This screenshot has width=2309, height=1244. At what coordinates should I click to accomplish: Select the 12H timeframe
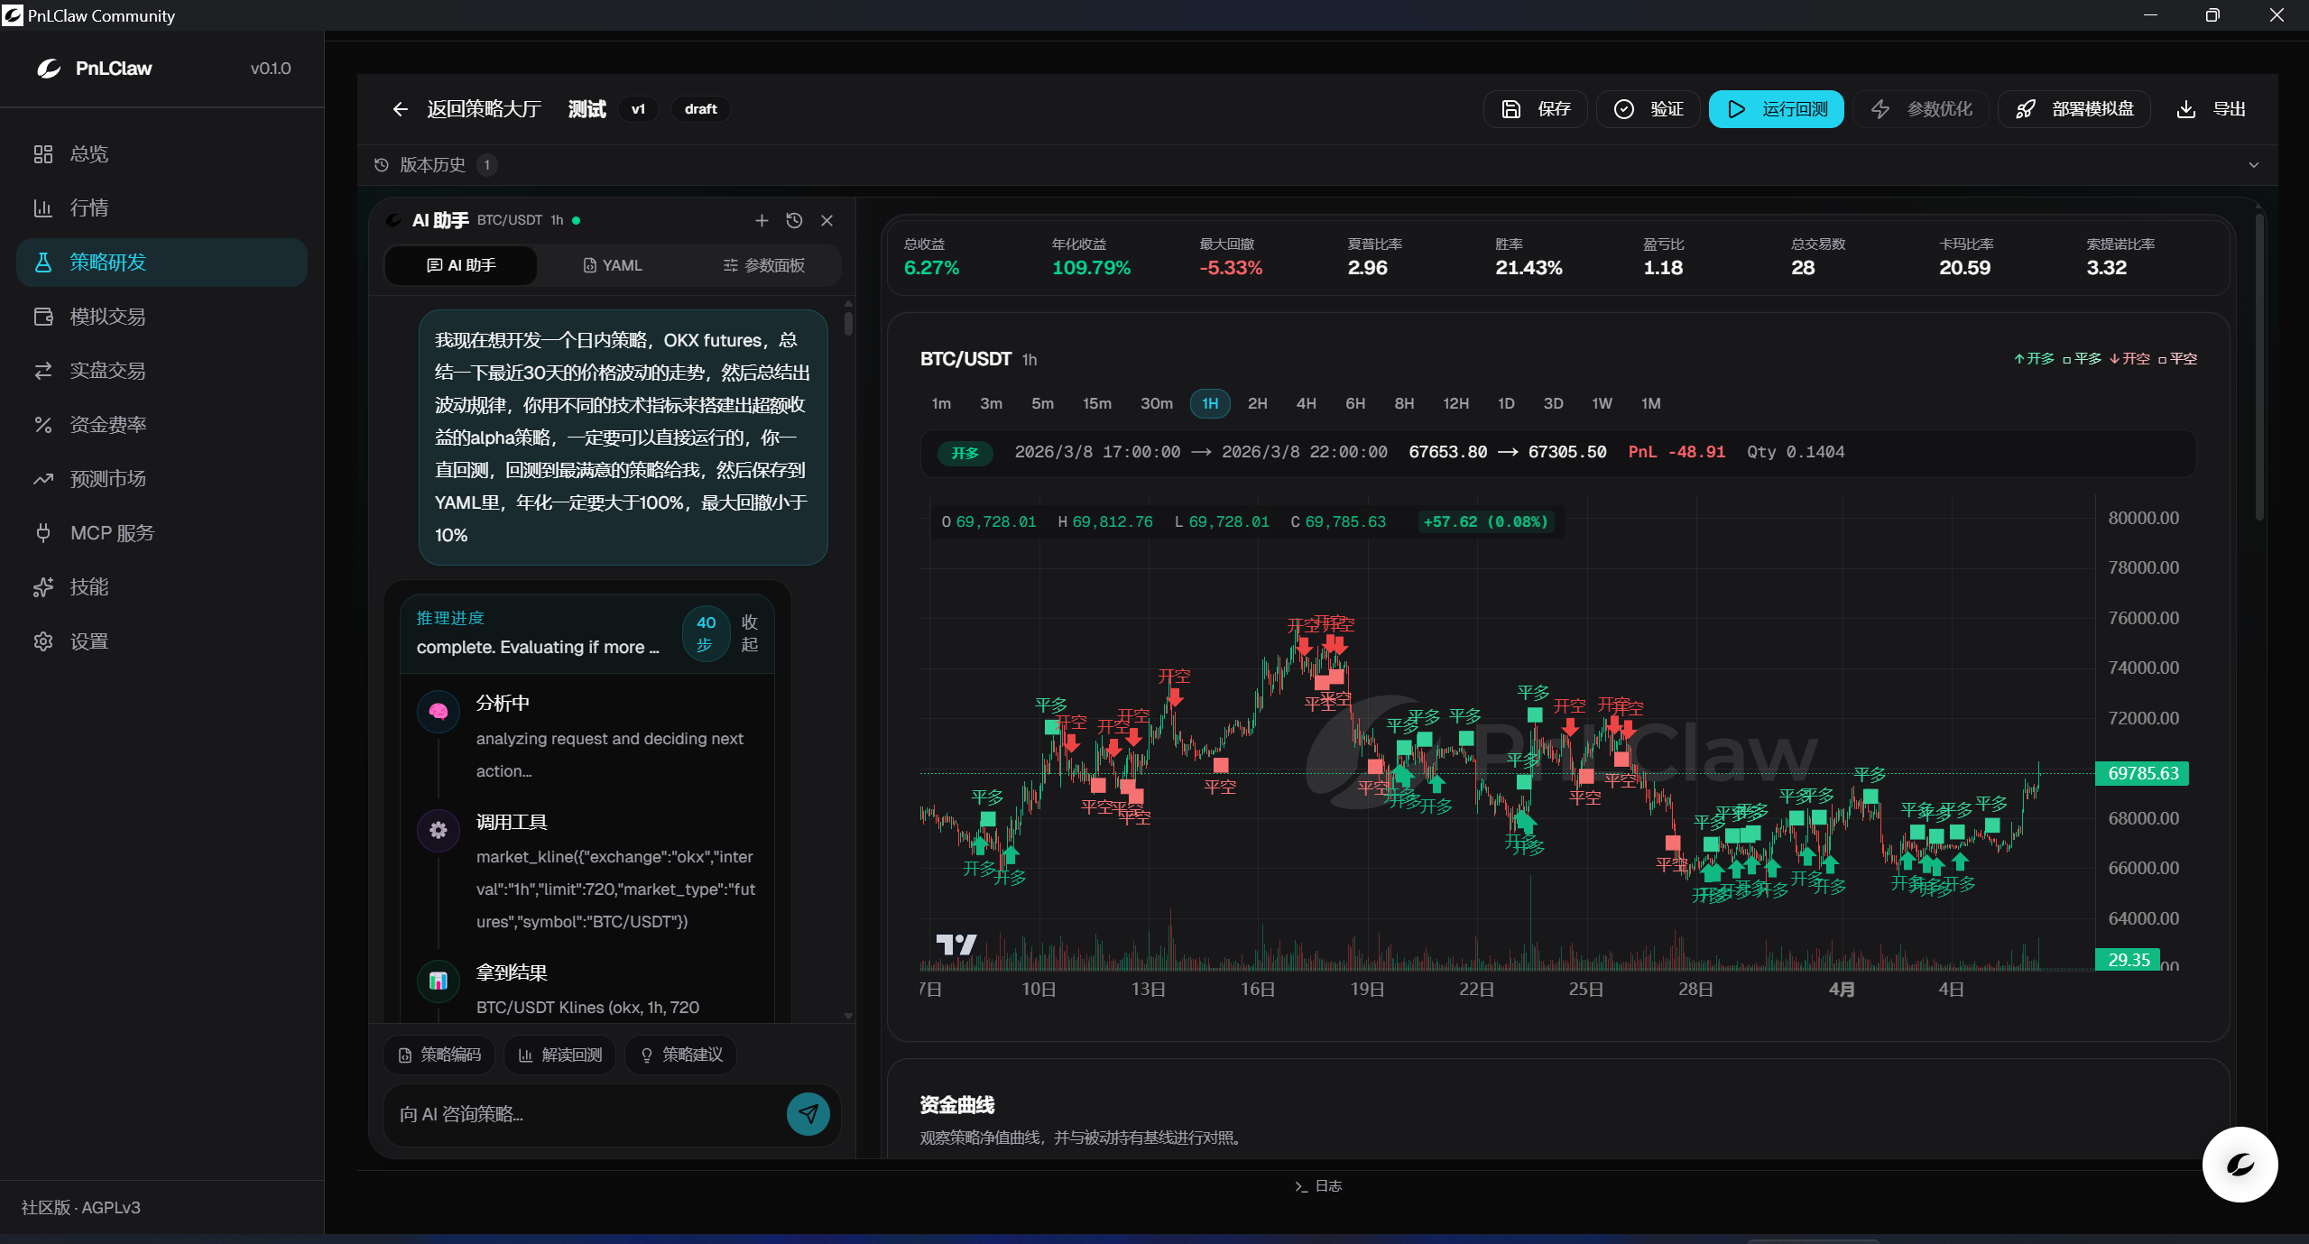[1455, 404]
